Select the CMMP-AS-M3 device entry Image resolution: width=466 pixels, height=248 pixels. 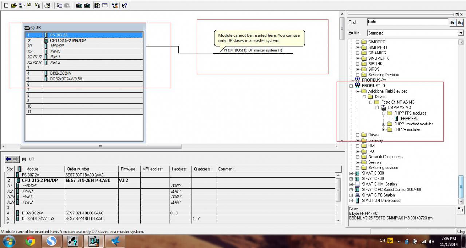tap(399, 108)
